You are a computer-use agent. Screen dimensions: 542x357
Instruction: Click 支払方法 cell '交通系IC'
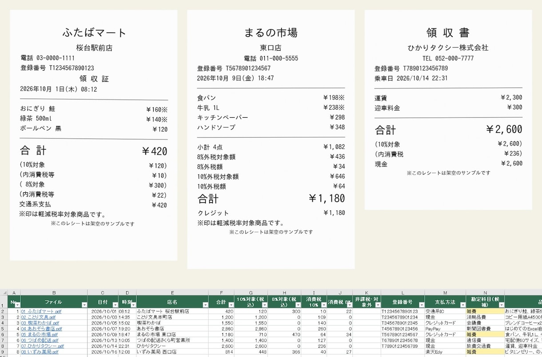445,312
